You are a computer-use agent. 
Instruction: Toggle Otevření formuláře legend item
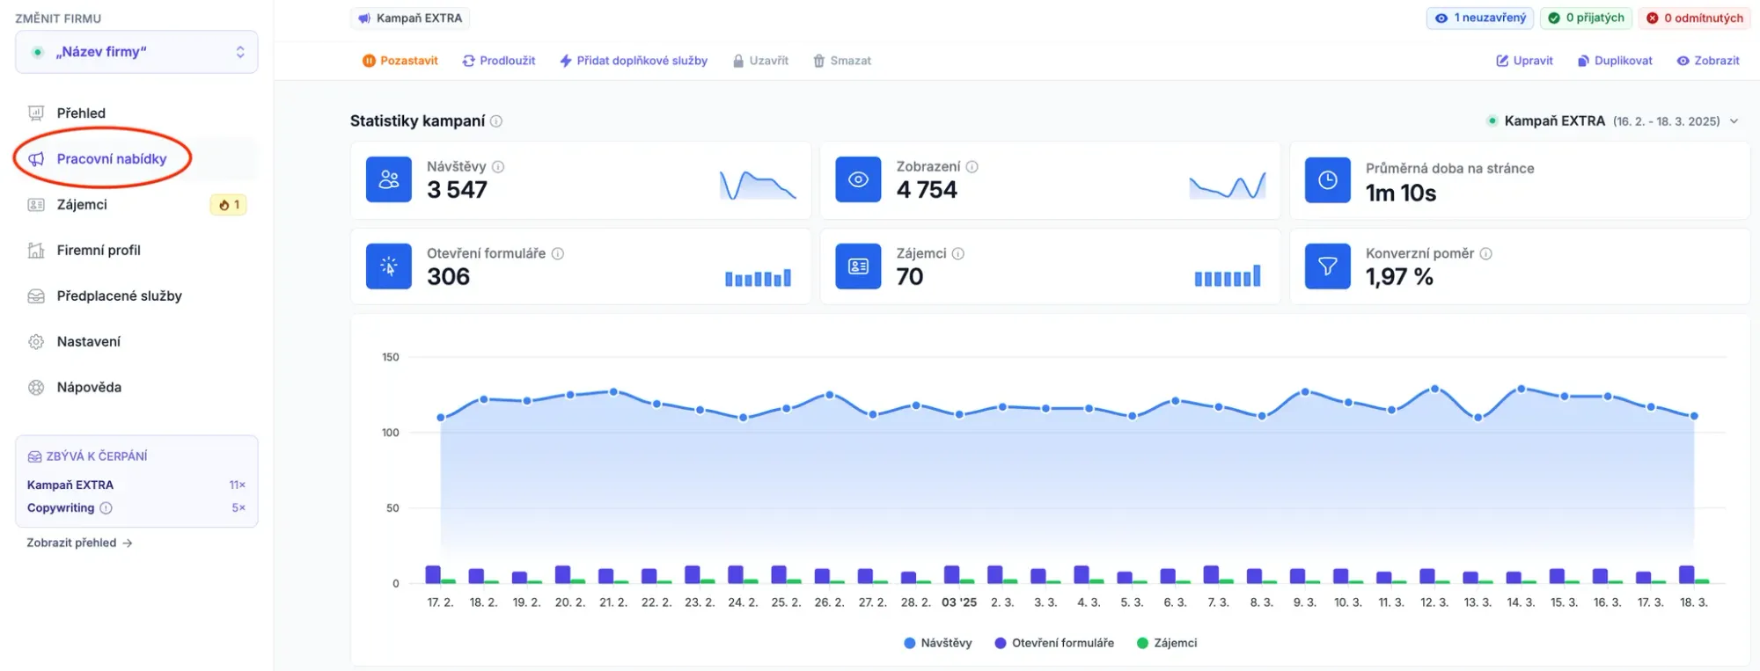point(1053,643)
